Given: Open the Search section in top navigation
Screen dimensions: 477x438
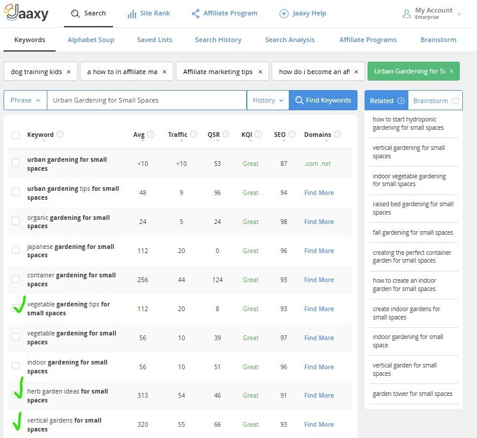Looking at the screenshot, I should click(x=88, y=14).
